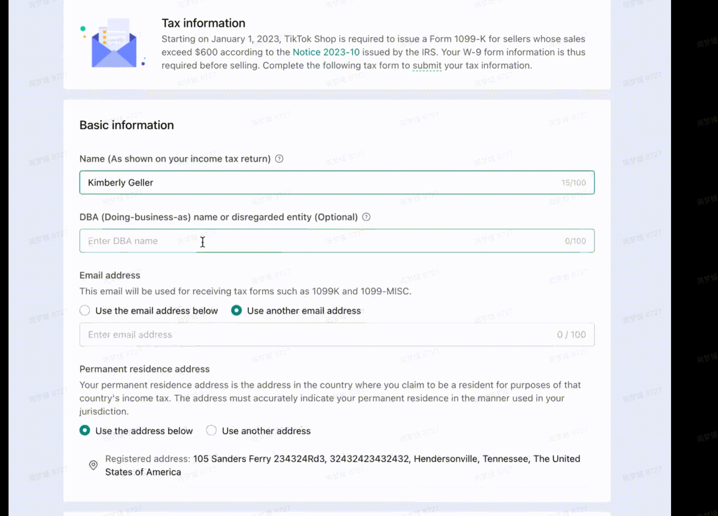
Task: Click the 'Use the address below' label text
Action: [144, 431]
